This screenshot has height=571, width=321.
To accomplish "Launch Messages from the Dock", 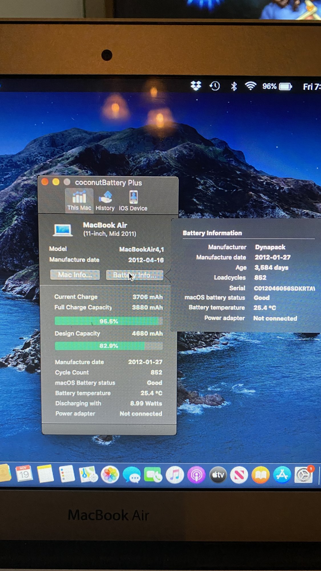I will coord(132,475).
